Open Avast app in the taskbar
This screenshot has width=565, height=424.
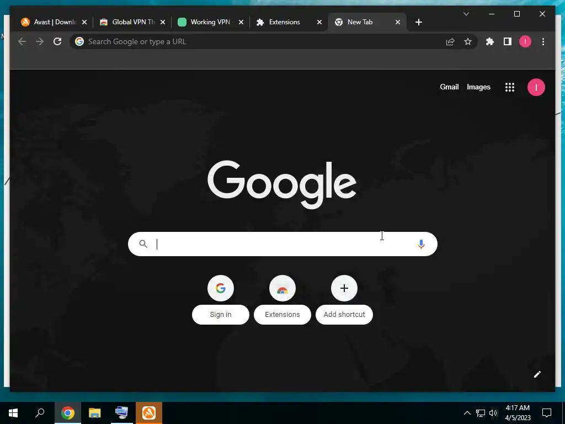coord(149,413)
